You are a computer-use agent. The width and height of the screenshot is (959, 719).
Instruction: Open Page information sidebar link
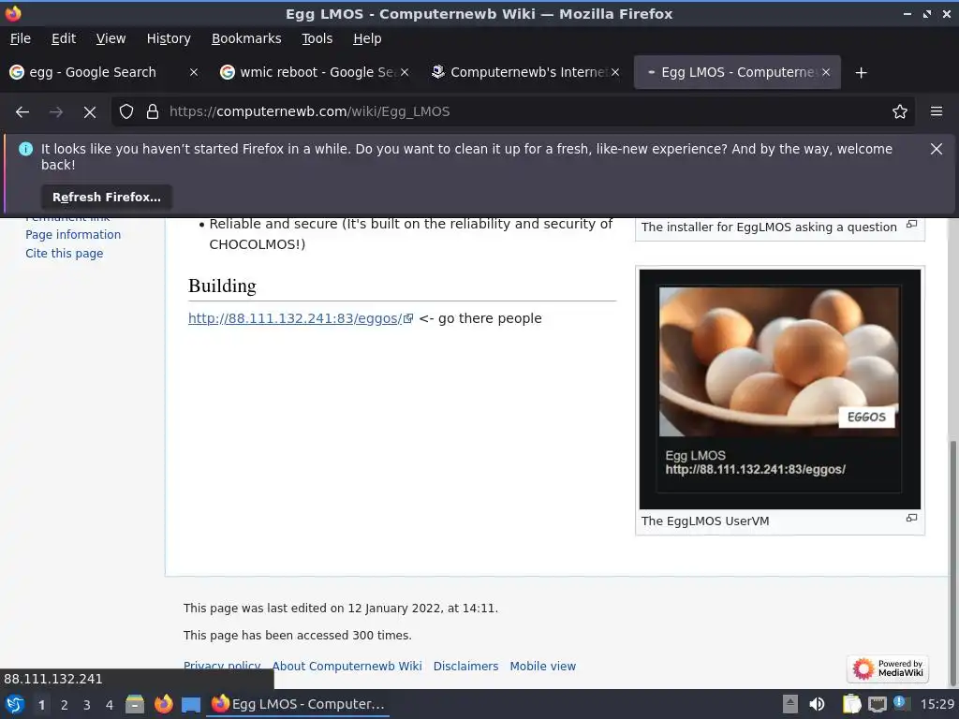73,235
